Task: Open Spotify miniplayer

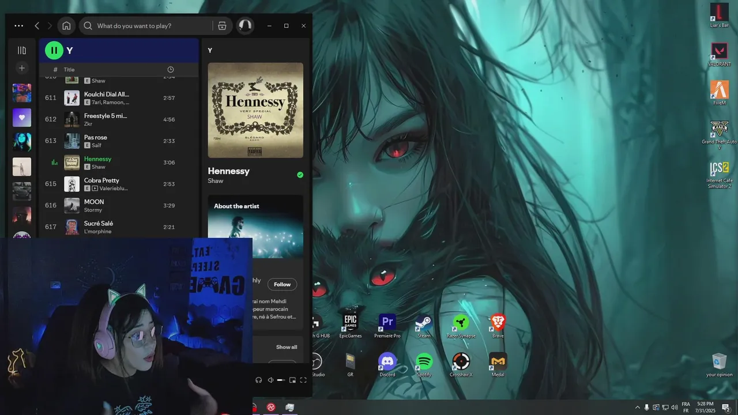Action: [x=292, y=380]
